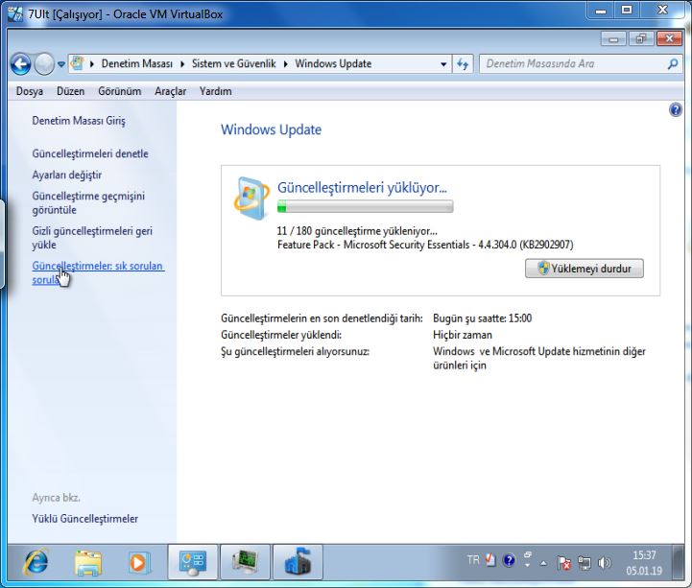Expand the arrow after Sistem ve Güvenlik

pyautogui.click(x=286, y=64)
